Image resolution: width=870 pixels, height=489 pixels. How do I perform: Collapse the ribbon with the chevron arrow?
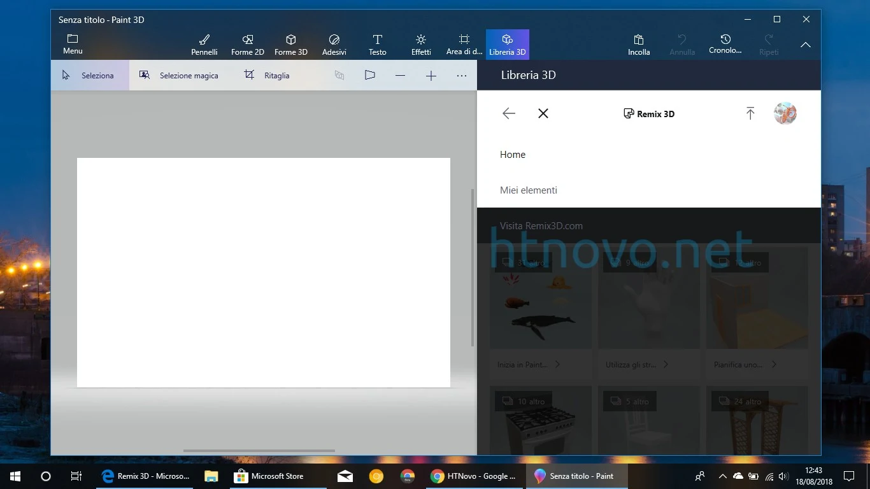(806, 45)
